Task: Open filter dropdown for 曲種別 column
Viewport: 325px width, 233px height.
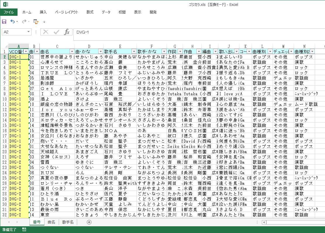Action: tap(270, 51)
